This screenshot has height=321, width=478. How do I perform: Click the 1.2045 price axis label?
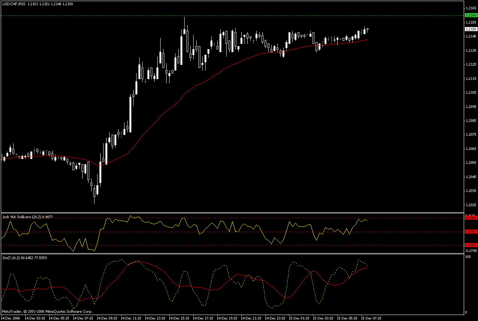(471, 177)
